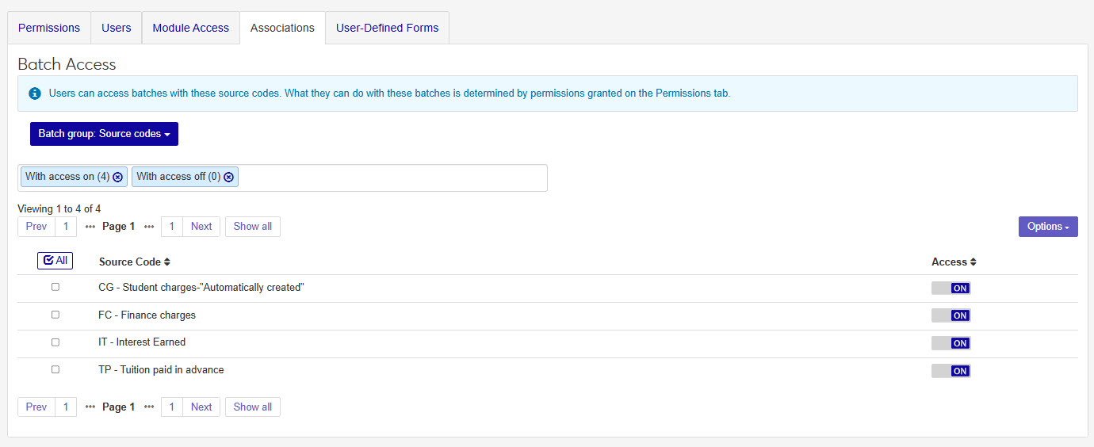
Task: Turn off access for IT - Interest Earned
Action: (x=951, y=343)
